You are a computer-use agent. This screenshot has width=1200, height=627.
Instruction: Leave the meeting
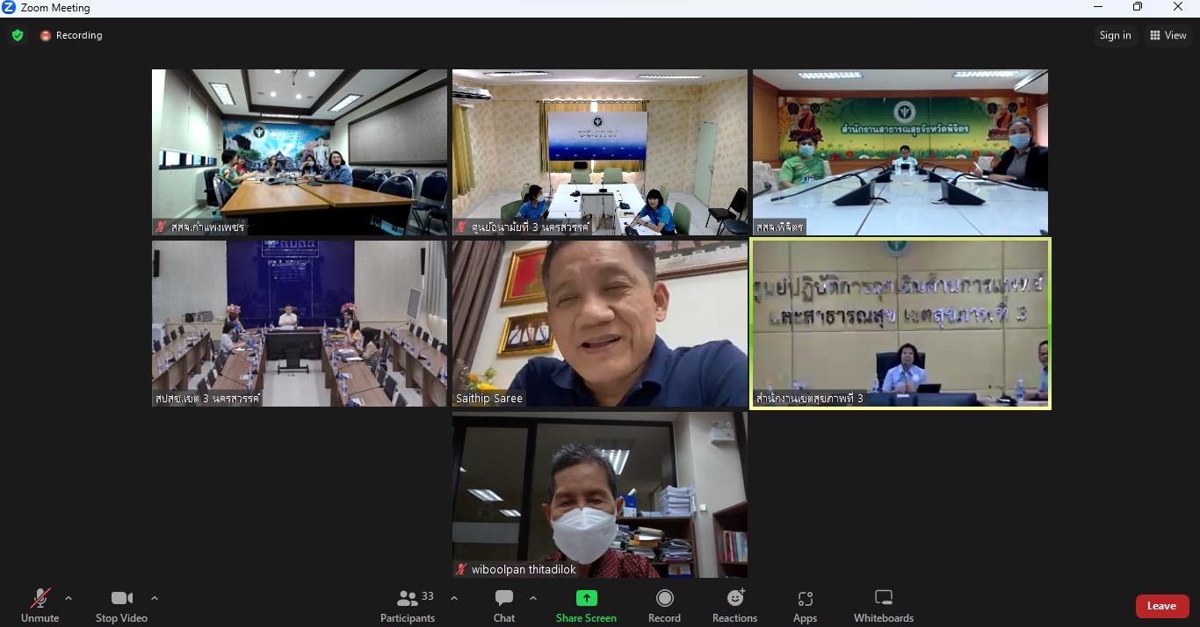click(1162, 606)
